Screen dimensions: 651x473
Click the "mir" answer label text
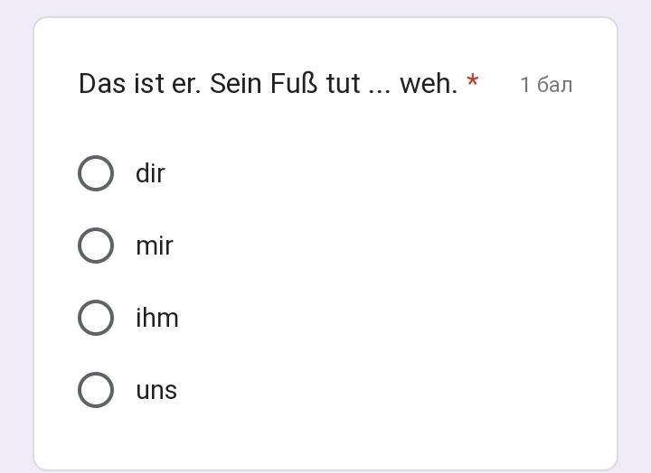tap(155, 246)
